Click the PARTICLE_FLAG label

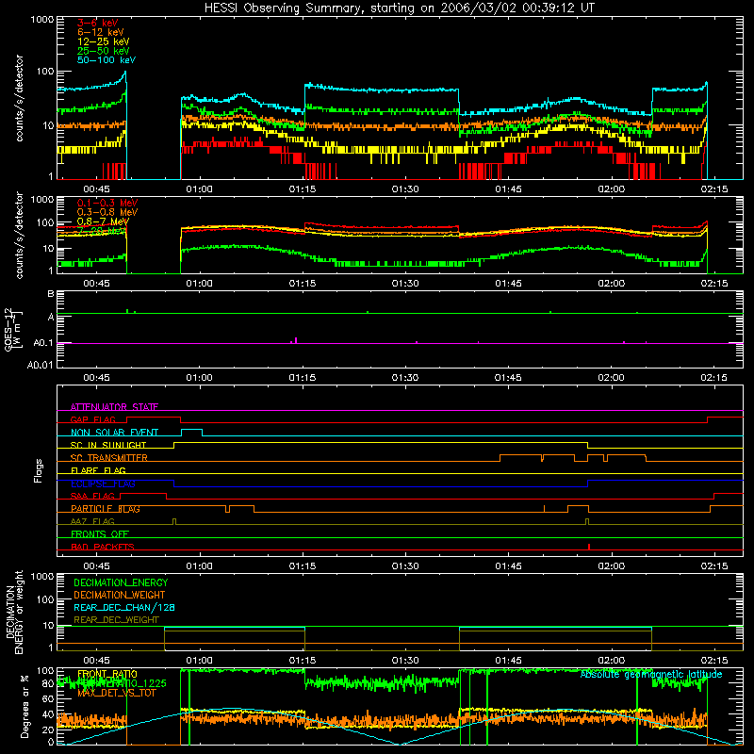106,508
